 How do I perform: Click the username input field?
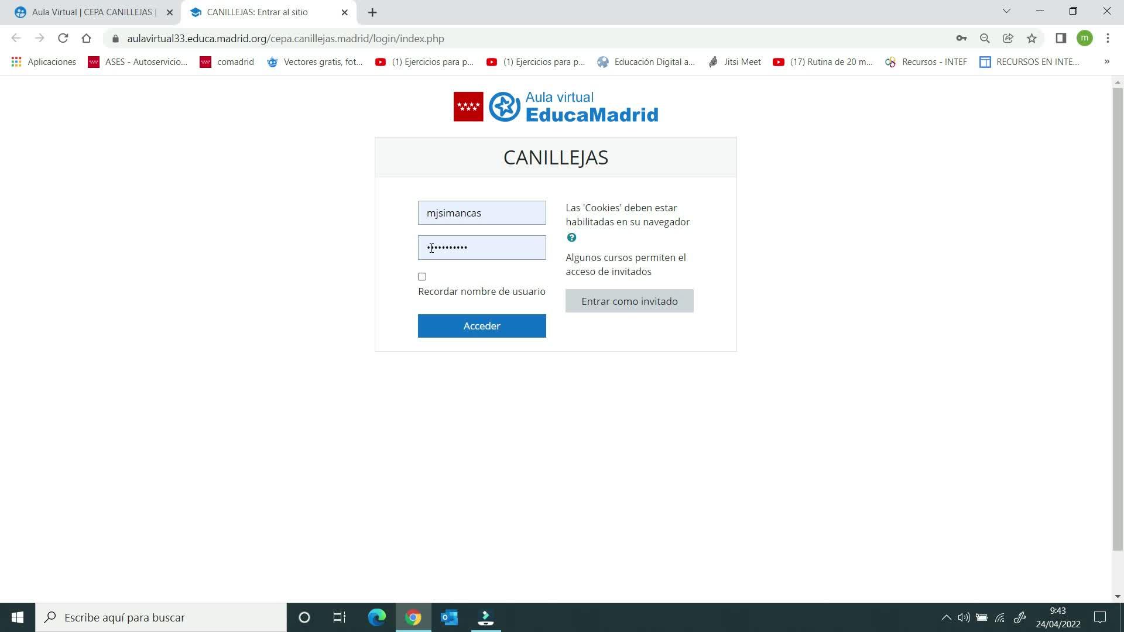(482, 213)
